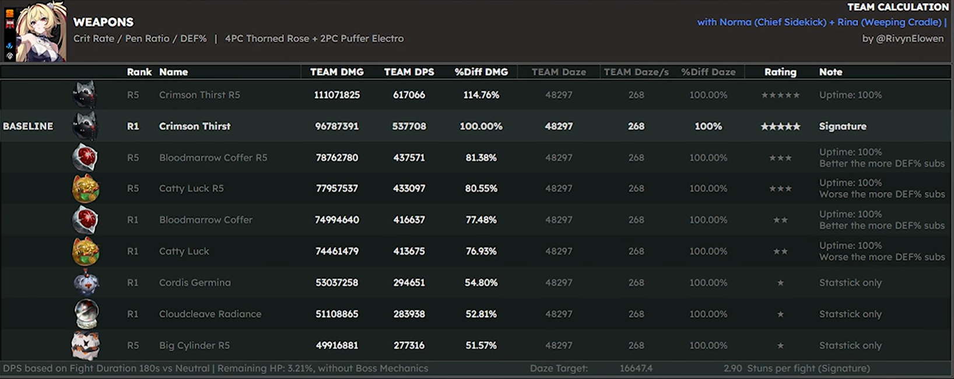Viewport: 954px width, 379px height.
Task: Click the Cordis Germina weapon name
Action: click(x=195, y=282)
